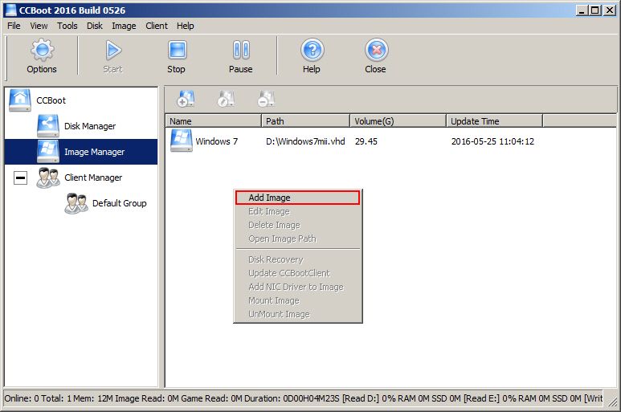
Task: Choose Add Image from context menu
Action: pos(297,198)
